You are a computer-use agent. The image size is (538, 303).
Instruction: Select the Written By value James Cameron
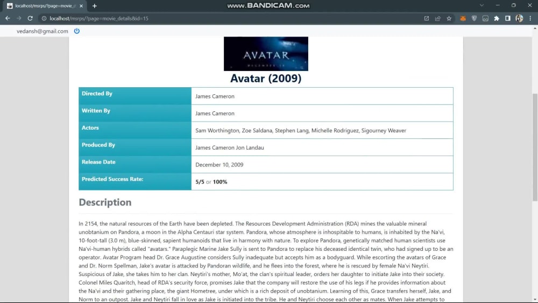tap(215, 114)
